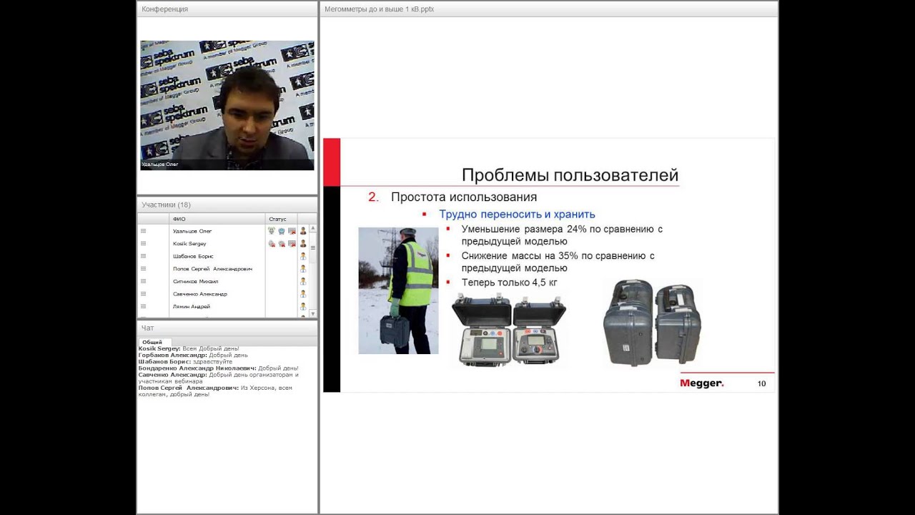Click the participant avatar icon for Савченко Александр
Image resolution: width=915 pixels, height=515 pixels.
[303, 294]
